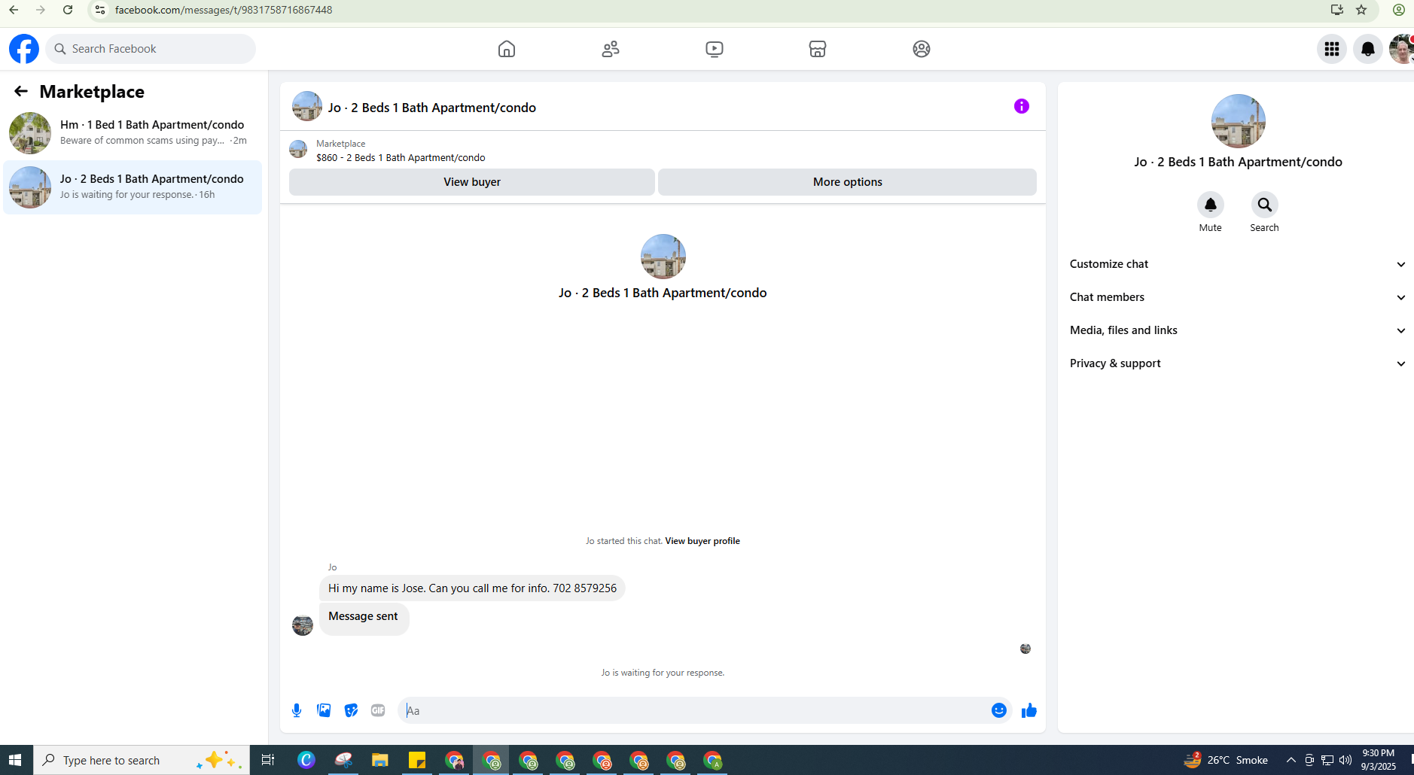Viewport: 1414px width, 775px height.
Task: Open the Video (Watch) icon
Action: pos(715,49)
